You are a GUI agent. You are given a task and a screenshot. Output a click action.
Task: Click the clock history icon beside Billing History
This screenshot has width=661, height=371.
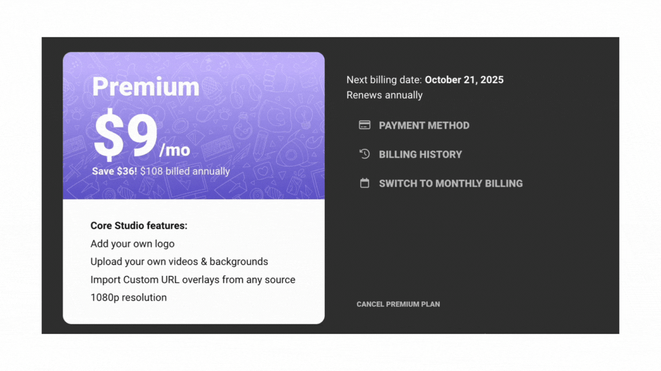click(x=365, y=154)
